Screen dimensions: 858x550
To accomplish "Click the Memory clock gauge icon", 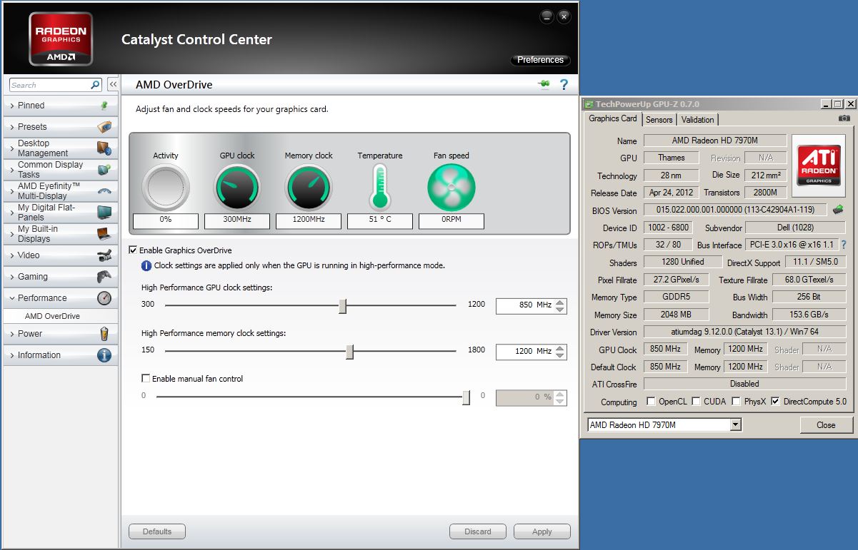I will pos(309,188).
